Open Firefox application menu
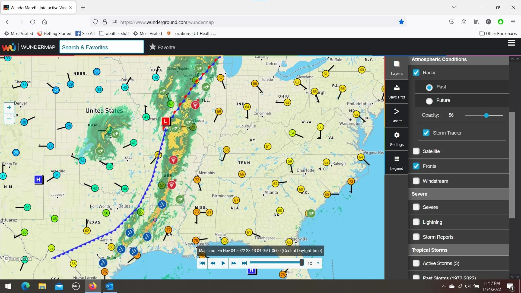 pos(513,22)
